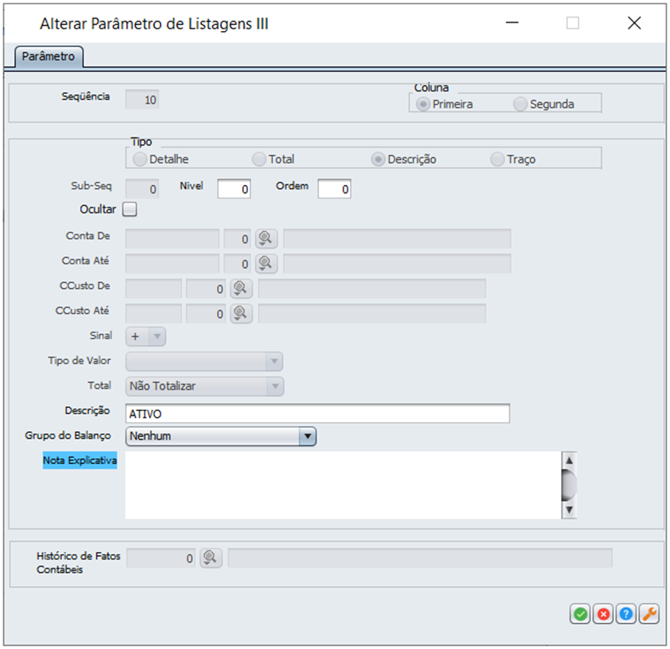Click the Nível input field
The image size is (670, 649).
(234, 189)
